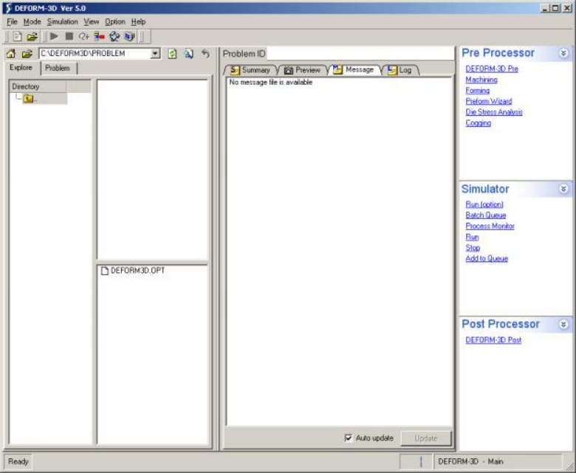The width and height of the screenshot is (576, 473).
Task: Open the Process Monitor toolbar icon
Action: click(x=99, y=36)
